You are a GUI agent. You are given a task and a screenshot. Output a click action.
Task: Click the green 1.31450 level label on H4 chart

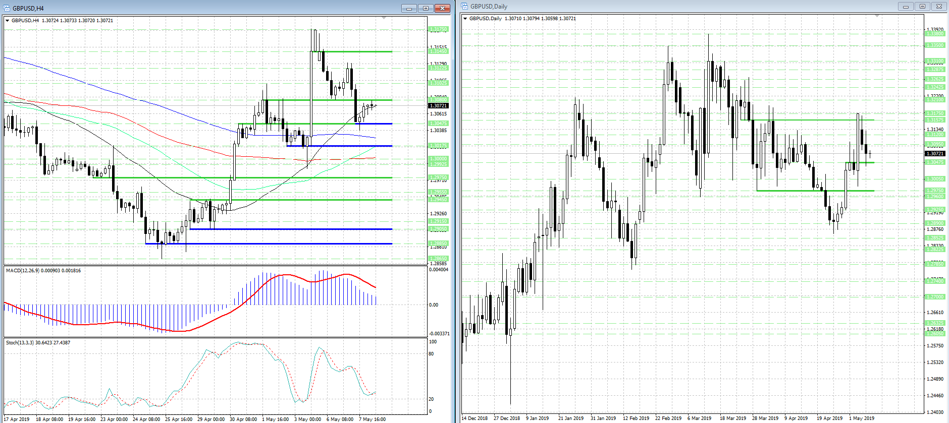(x=438, y=51)
